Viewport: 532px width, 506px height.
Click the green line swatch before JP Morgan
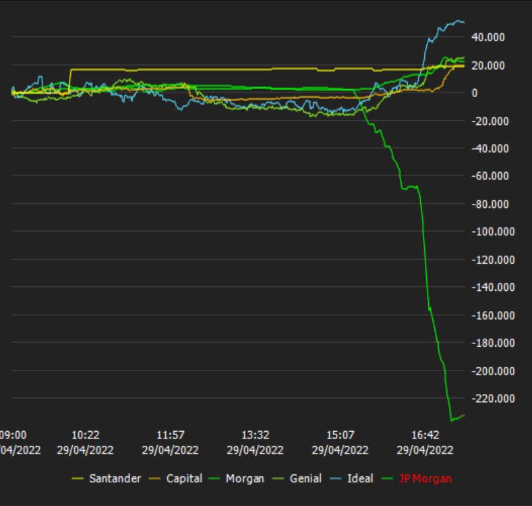coord(388,478)
